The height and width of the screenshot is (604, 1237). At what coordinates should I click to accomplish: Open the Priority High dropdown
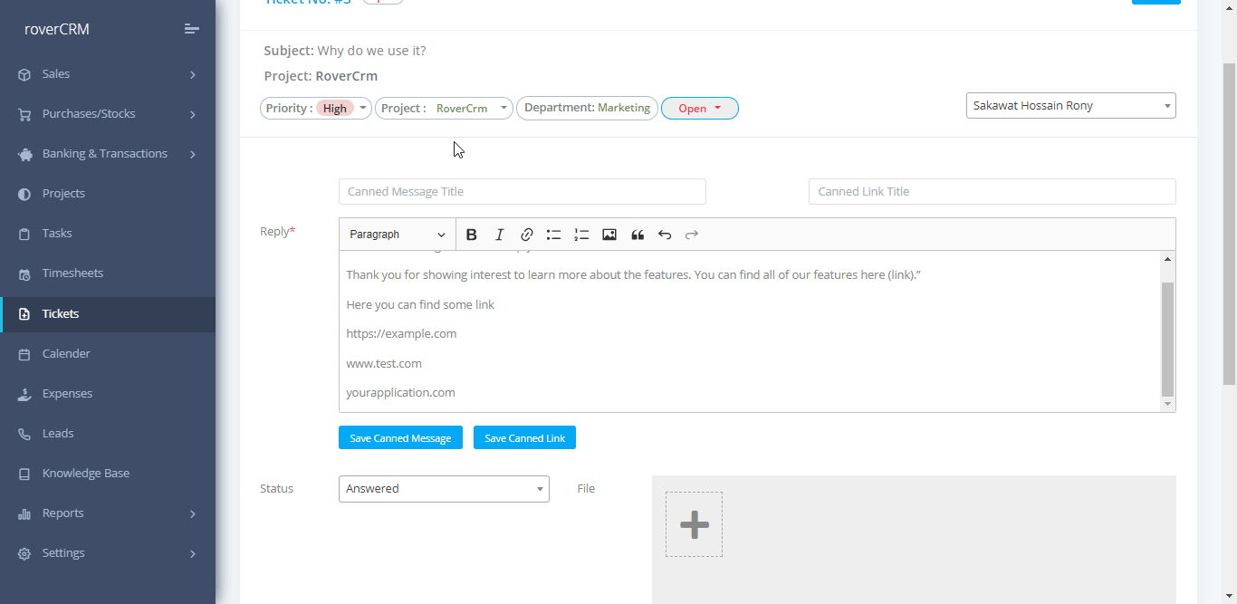coord(316,109)
